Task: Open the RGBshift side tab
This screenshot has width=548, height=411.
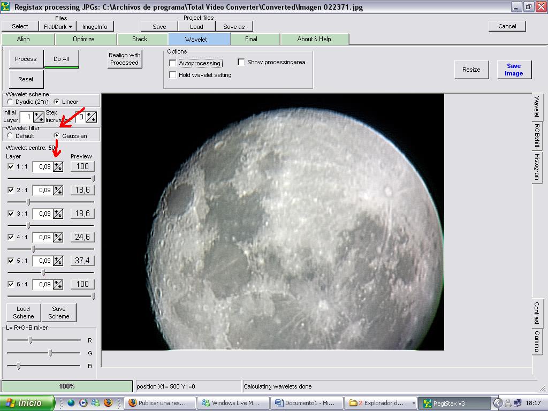Action: pyautogui.click(x=537, y=135)
